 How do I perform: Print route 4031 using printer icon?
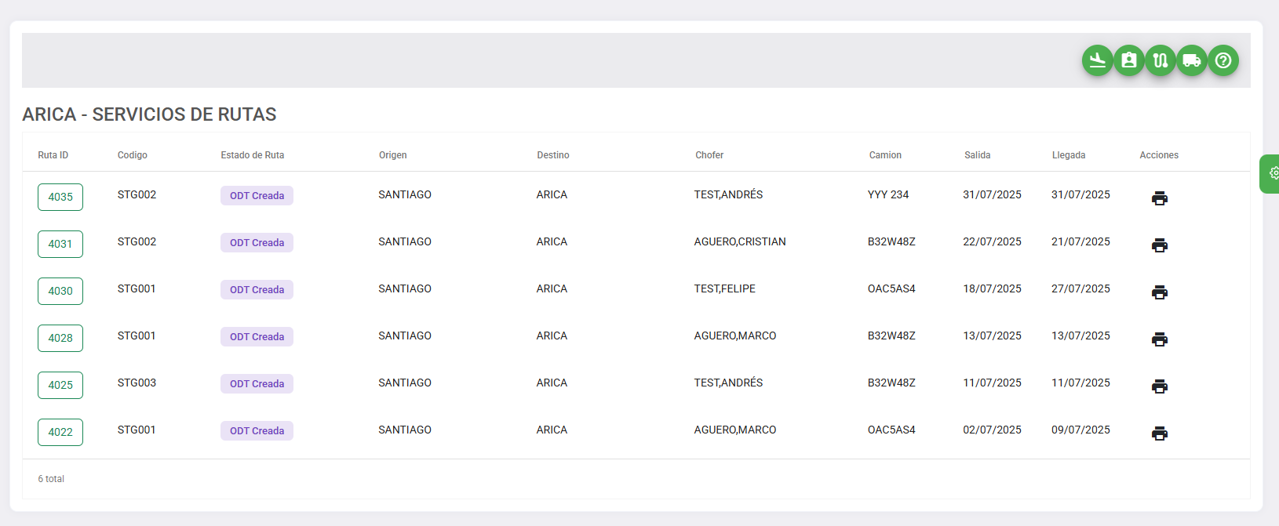1159,245
